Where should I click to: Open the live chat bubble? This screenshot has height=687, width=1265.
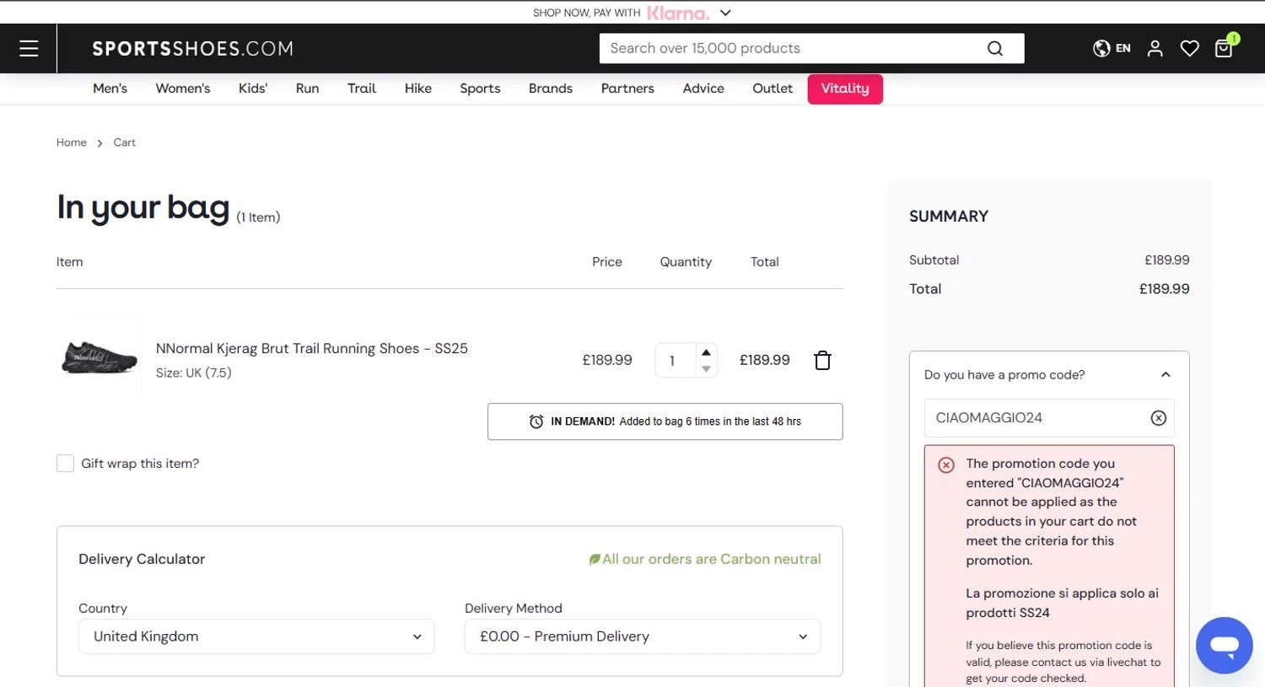tap(1224, 646)
